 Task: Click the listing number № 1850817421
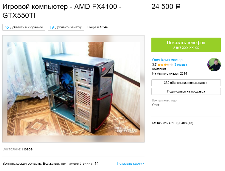point(163,123)
